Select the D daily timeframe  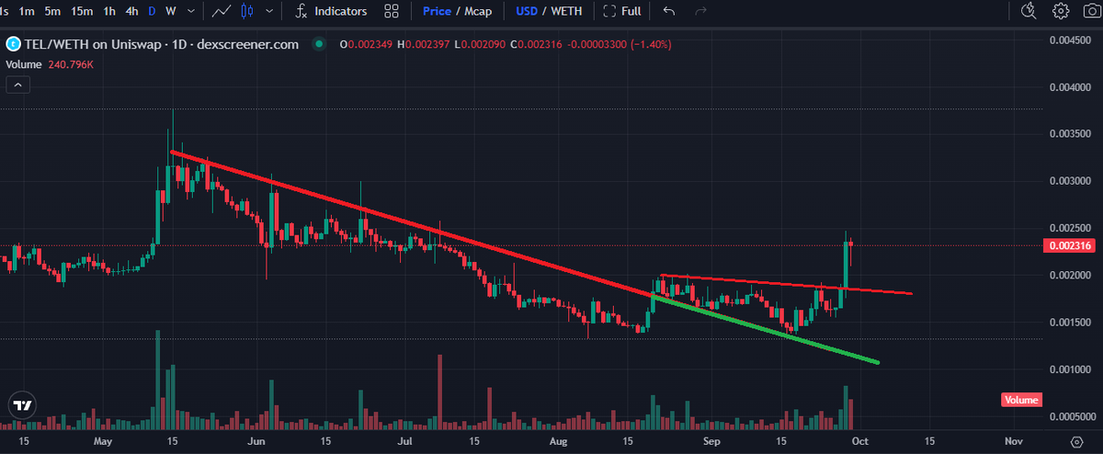tap(152, 11)
